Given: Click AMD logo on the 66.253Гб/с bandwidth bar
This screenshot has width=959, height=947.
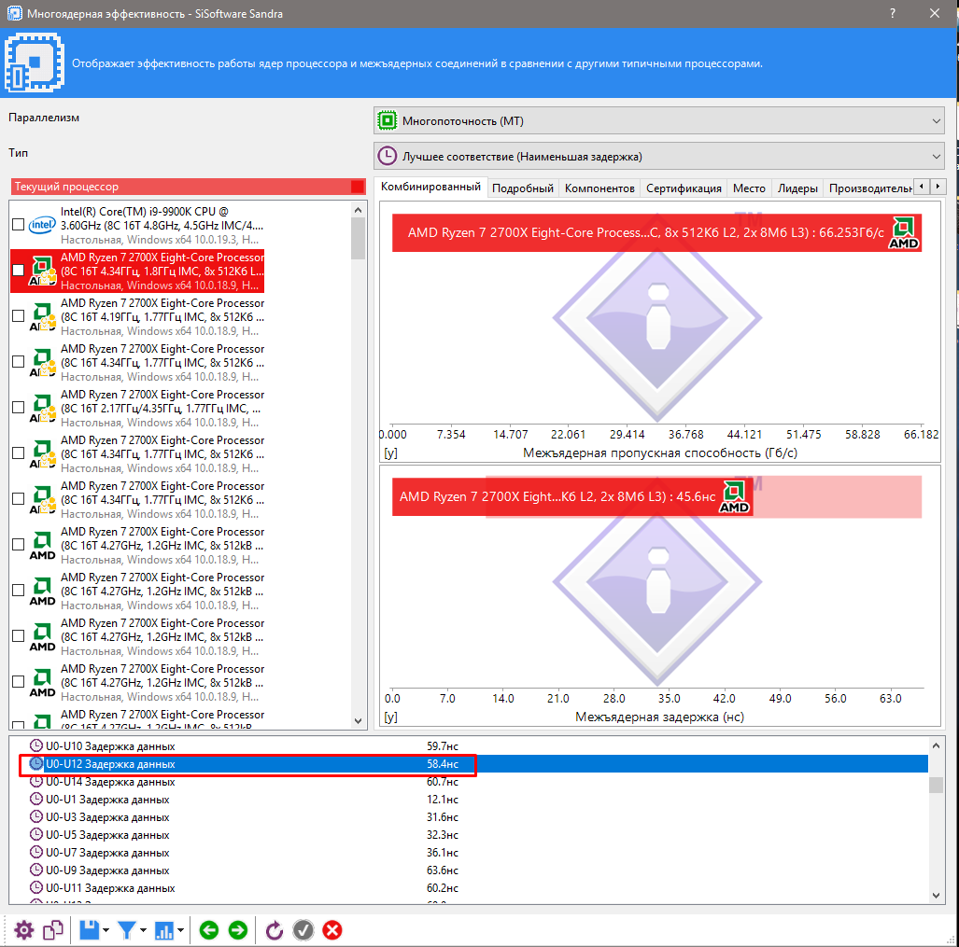Looking at the screenshot, I should point(903,232).
